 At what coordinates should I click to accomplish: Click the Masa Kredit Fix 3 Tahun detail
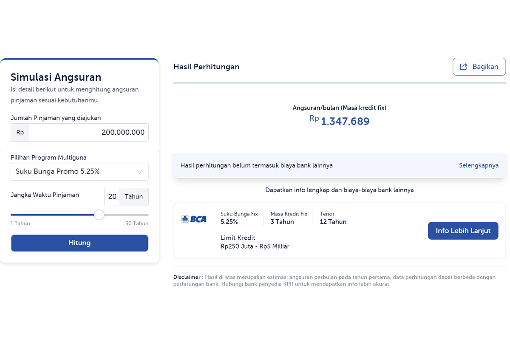(x=289, y=218)
